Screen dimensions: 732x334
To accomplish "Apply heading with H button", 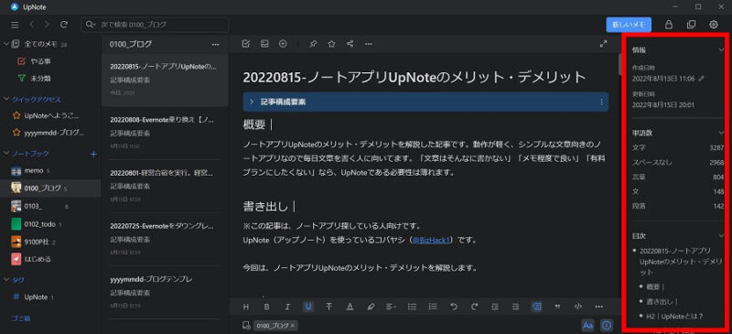I will 246,307.
